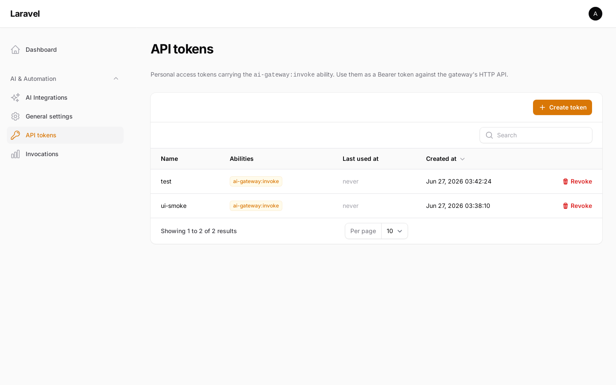The image size is (616, 385).
Task: Revoke the test token
Action: click(577, 181)
